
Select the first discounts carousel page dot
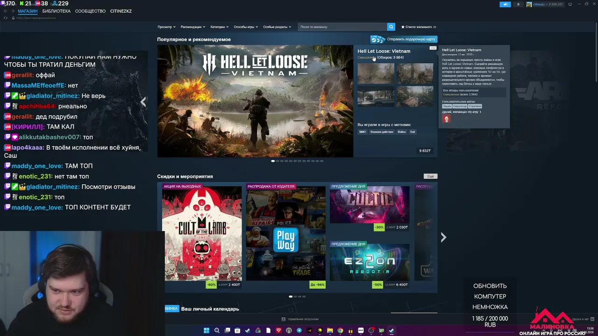click(x=291, y=296)
